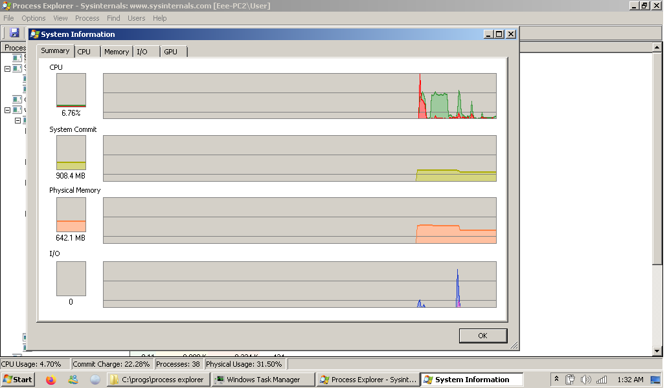
Task: Click the power plug tray icon
Action: 570,380
